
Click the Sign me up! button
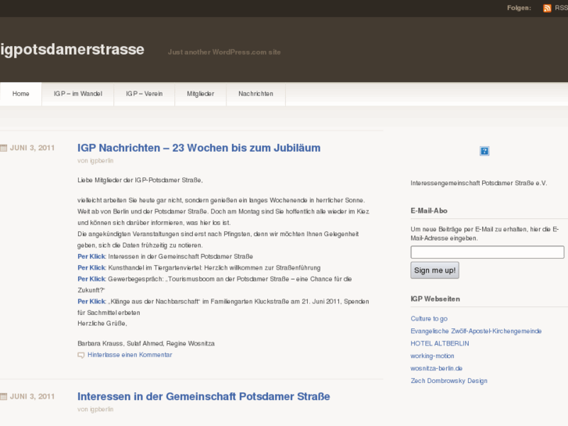[x=434, y=270]
